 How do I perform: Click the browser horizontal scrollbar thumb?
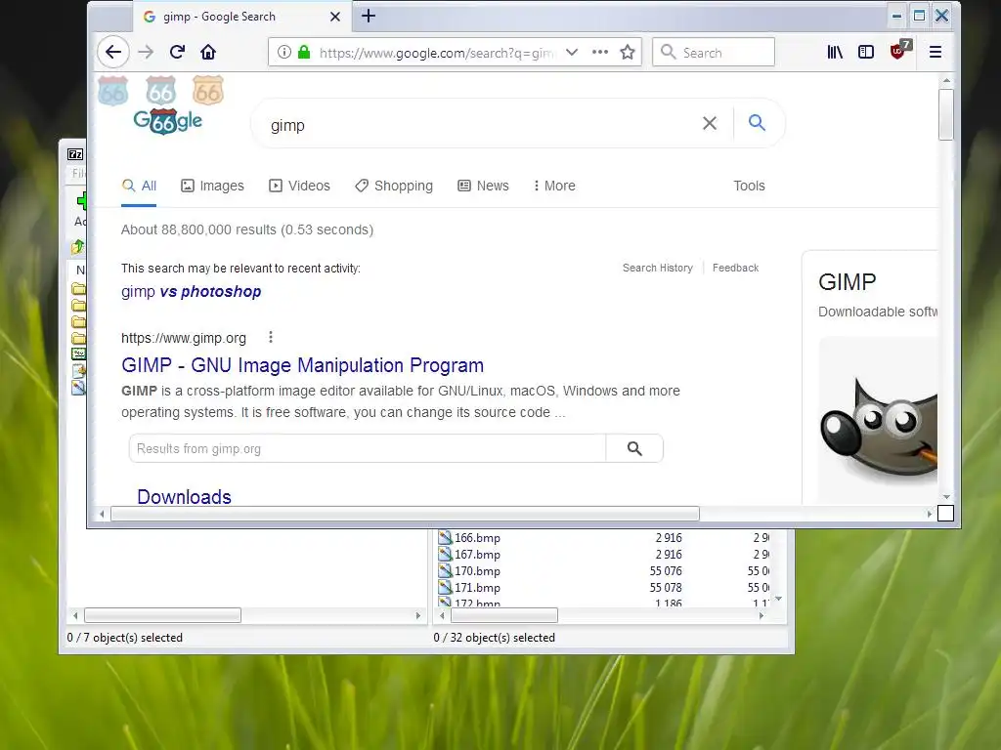point(406,514)
